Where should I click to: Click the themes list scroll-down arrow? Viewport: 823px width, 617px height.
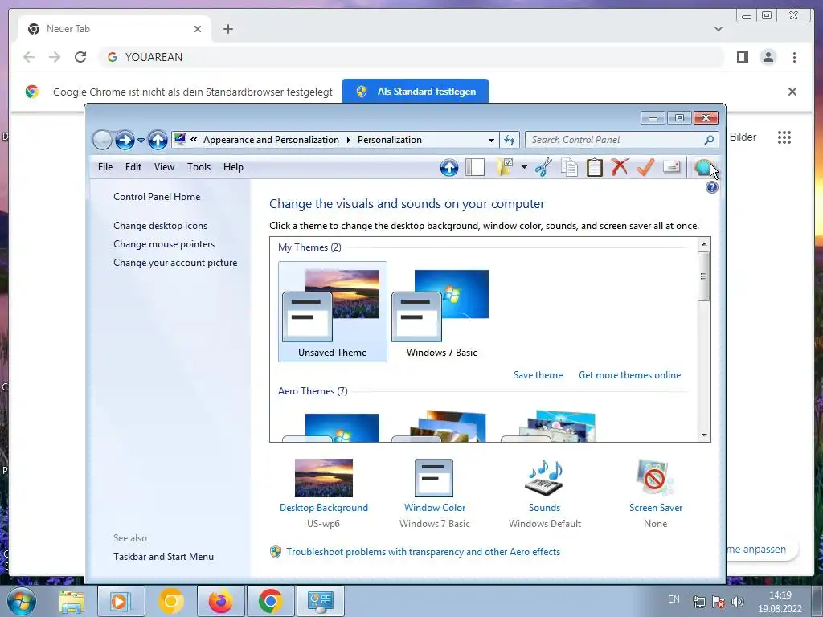click(704, 435)
